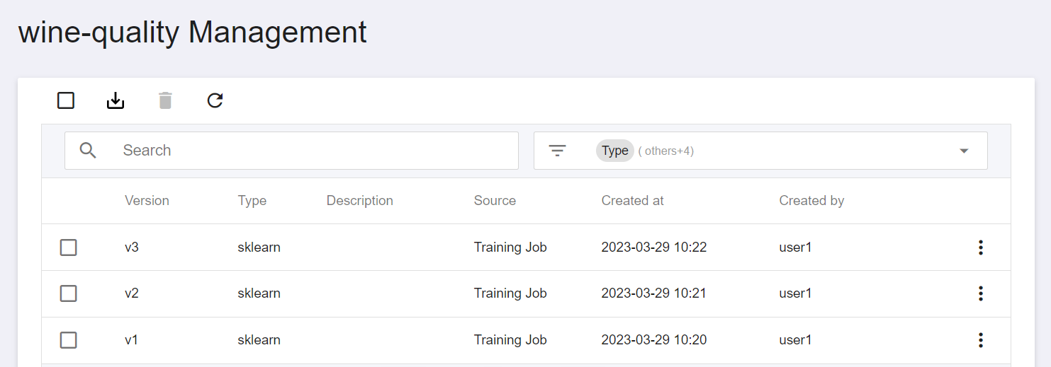Toggle the select-all checkbox in toolbar
Image resolution: width=1051 pixels, height=367 pixels.
click(x=66, y=100)
